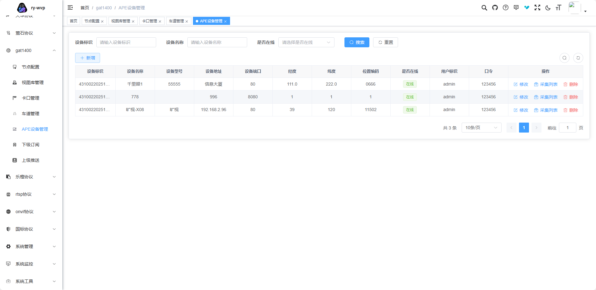Collapse the sidebar with the hamburger icon
596x290 pixels.
[70, 7]
